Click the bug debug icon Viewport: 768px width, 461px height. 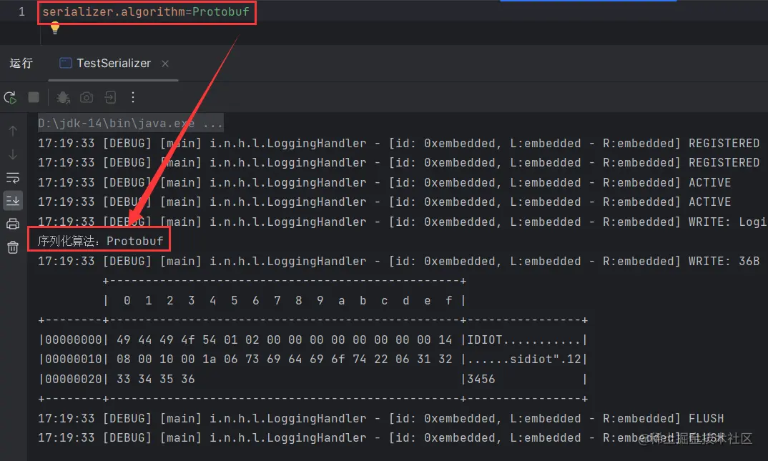point(63,98)
